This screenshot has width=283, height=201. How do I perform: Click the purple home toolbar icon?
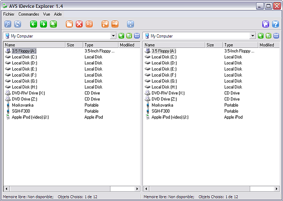266,24
